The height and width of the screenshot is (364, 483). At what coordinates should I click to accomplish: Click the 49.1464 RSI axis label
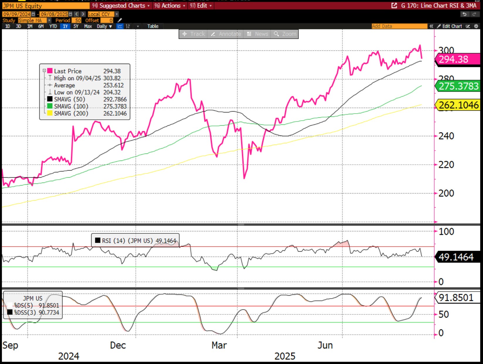tap(458, 257)
